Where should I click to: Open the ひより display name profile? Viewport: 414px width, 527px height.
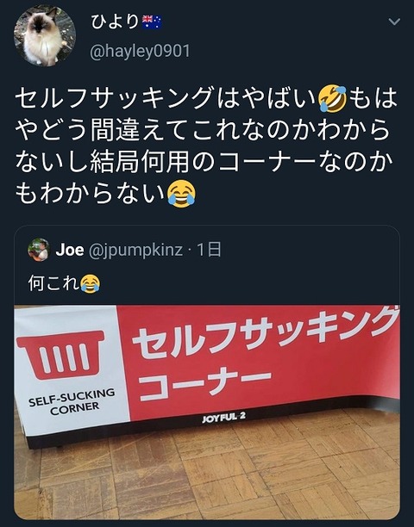[x=115, y=22]
